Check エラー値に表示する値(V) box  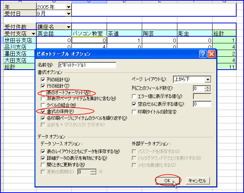point(134,96)
